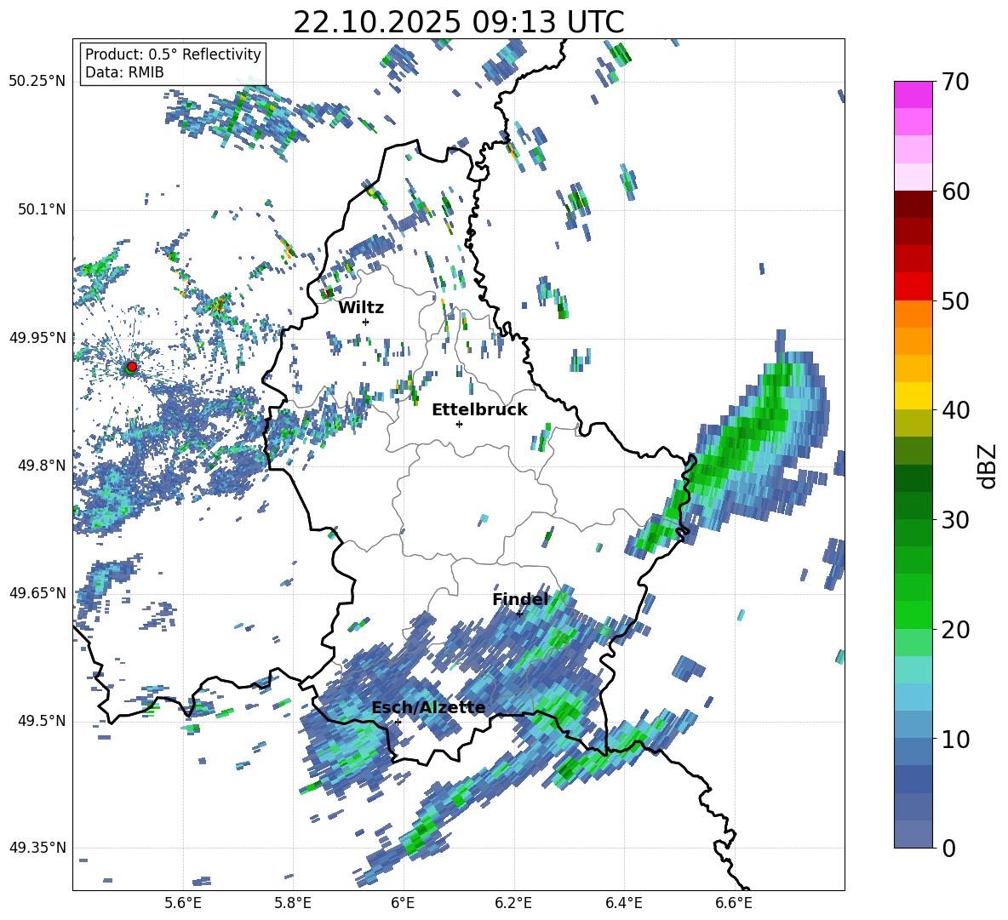The image size is (1008, 920).
Task: Click the 40 label on the colorbar
Action: pos(955,410)
